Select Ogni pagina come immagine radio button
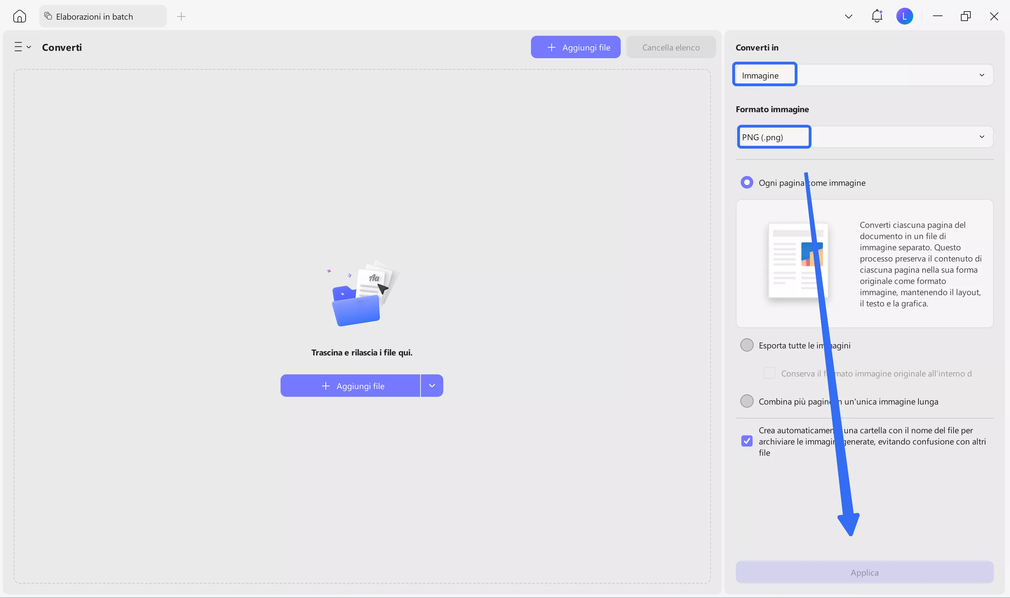 click(x=747, y=183)
